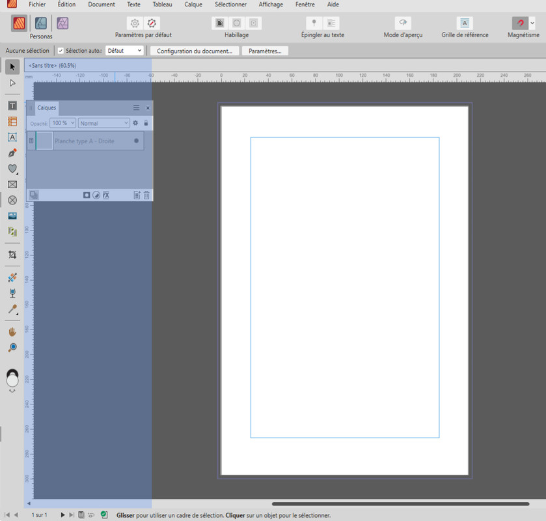Image resolution: width=546 pixels, height=521 pixels.
Task: Open the Normal blend mode dropdown
Action: pos(103,123)
